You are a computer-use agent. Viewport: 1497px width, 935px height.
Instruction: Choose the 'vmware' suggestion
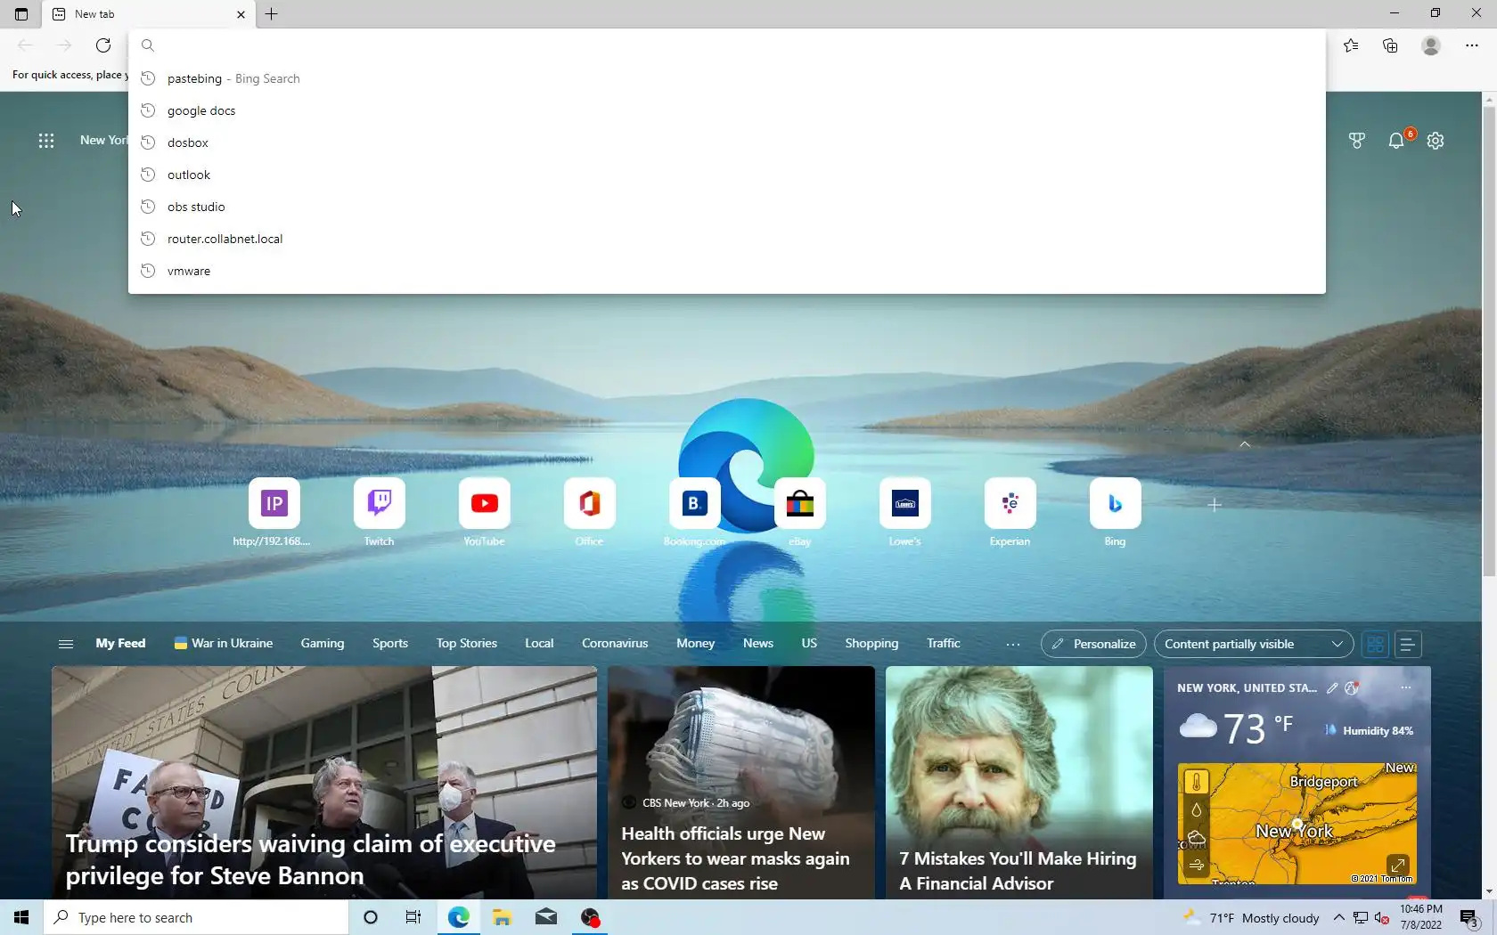[727, 271]
